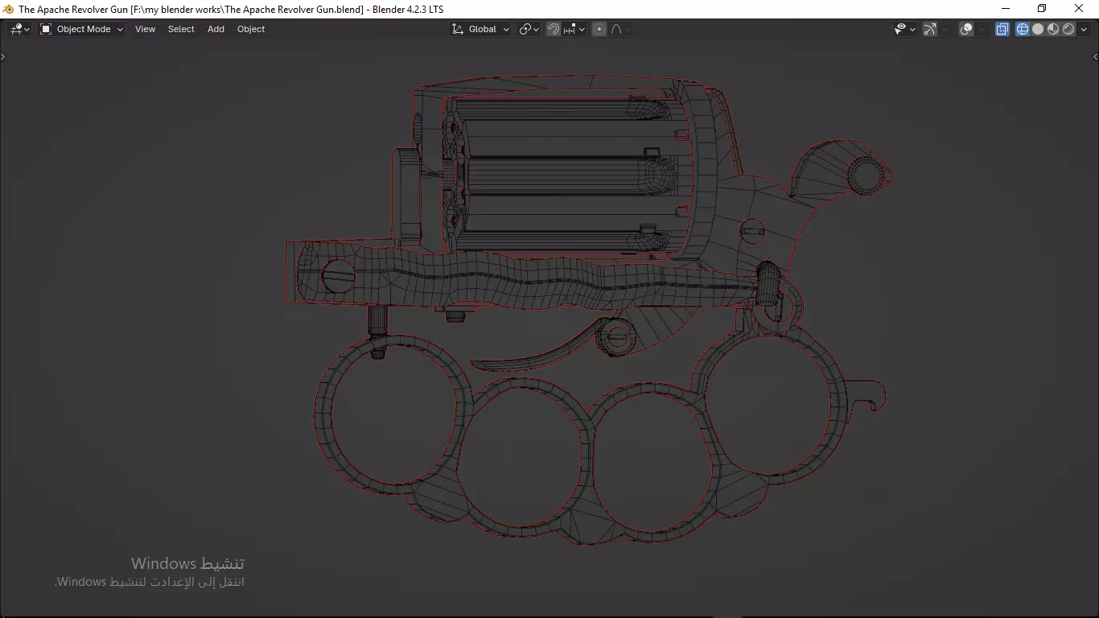Open the Add menu
1099x618 pixels.
(216, 29)
